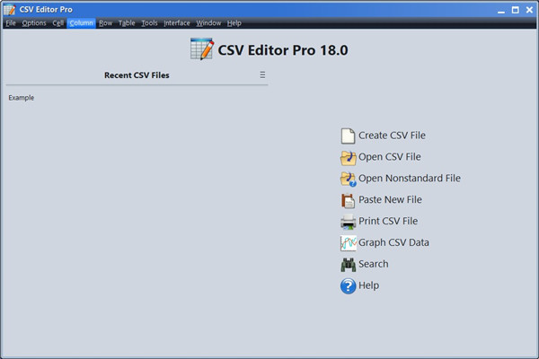Open the Interface menu
The height and width of the screenshot is (359, 539).
[x=177, y=23]
